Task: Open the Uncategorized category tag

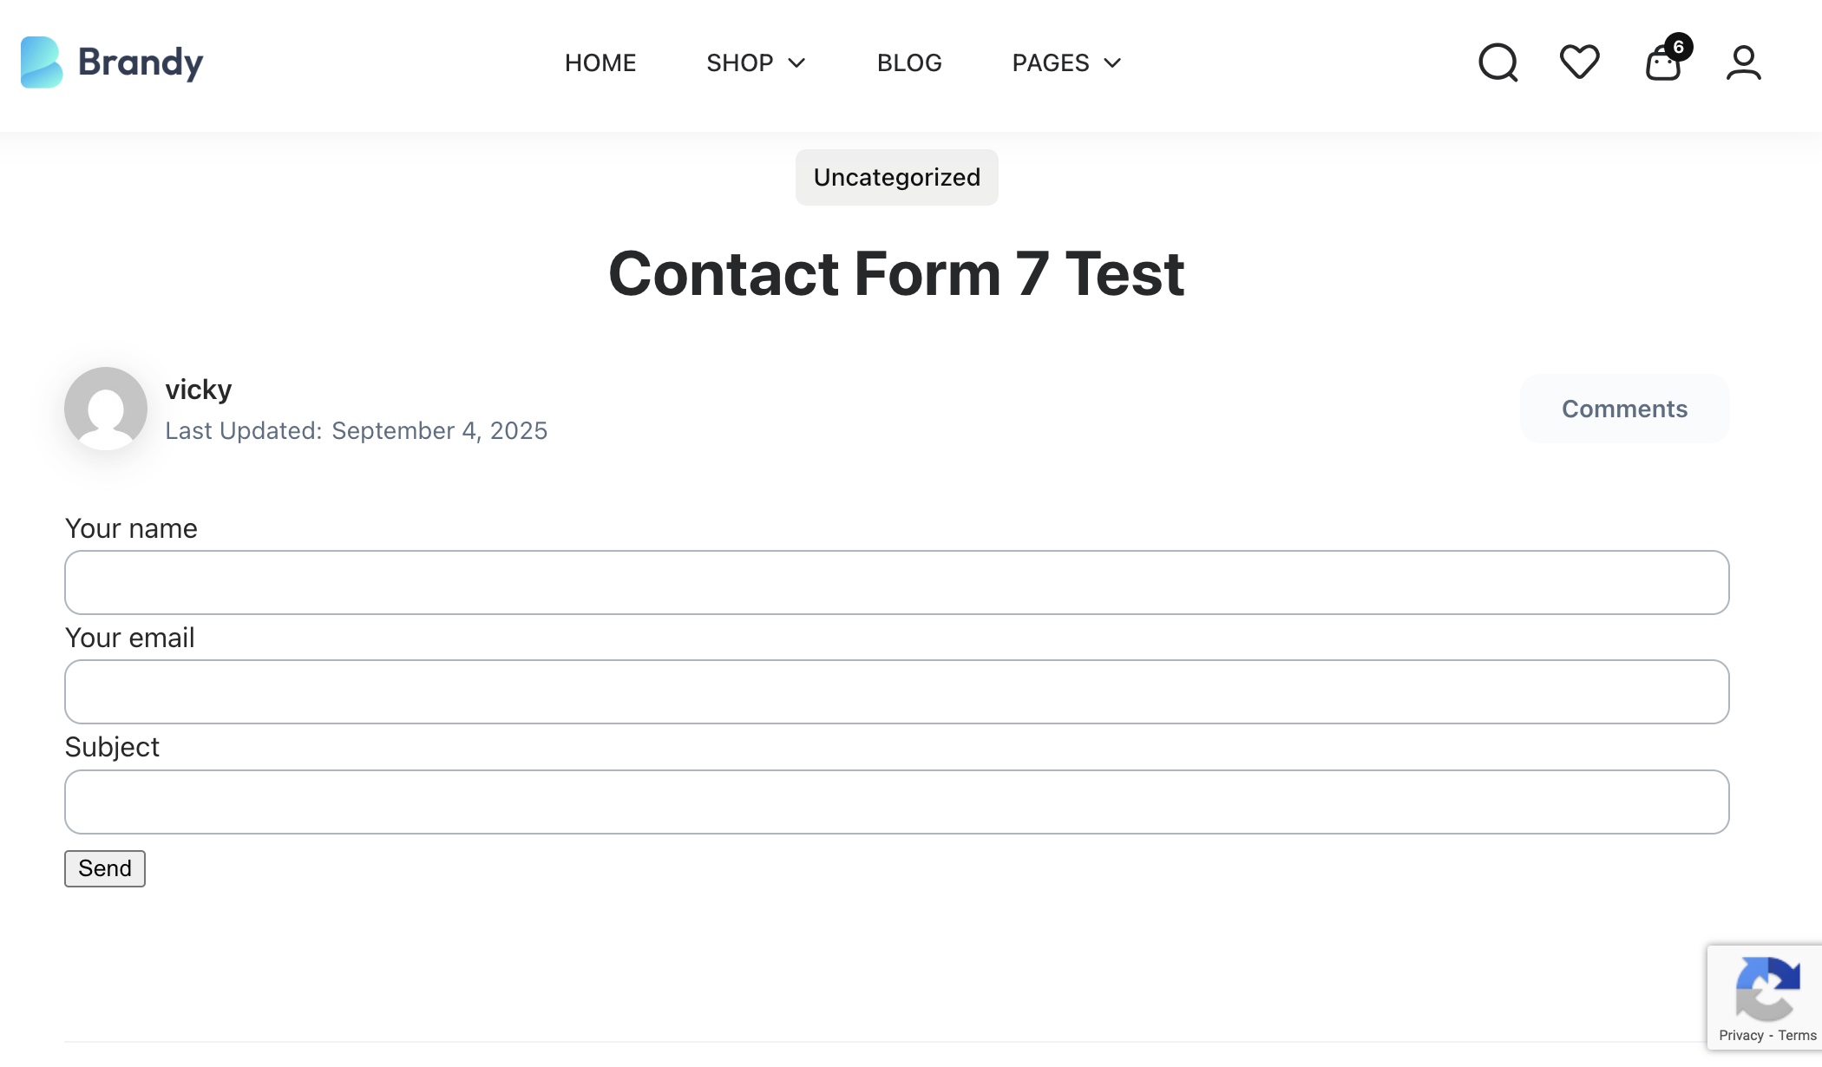Action: click(896, 178)
